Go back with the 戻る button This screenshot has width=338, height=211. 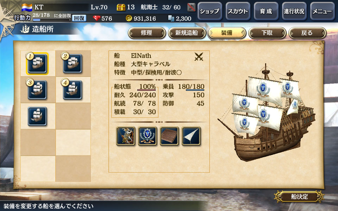307,33
